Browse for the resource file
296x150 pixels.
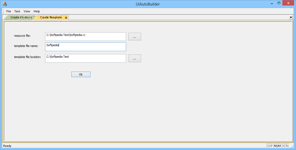[x=134, y=37]
